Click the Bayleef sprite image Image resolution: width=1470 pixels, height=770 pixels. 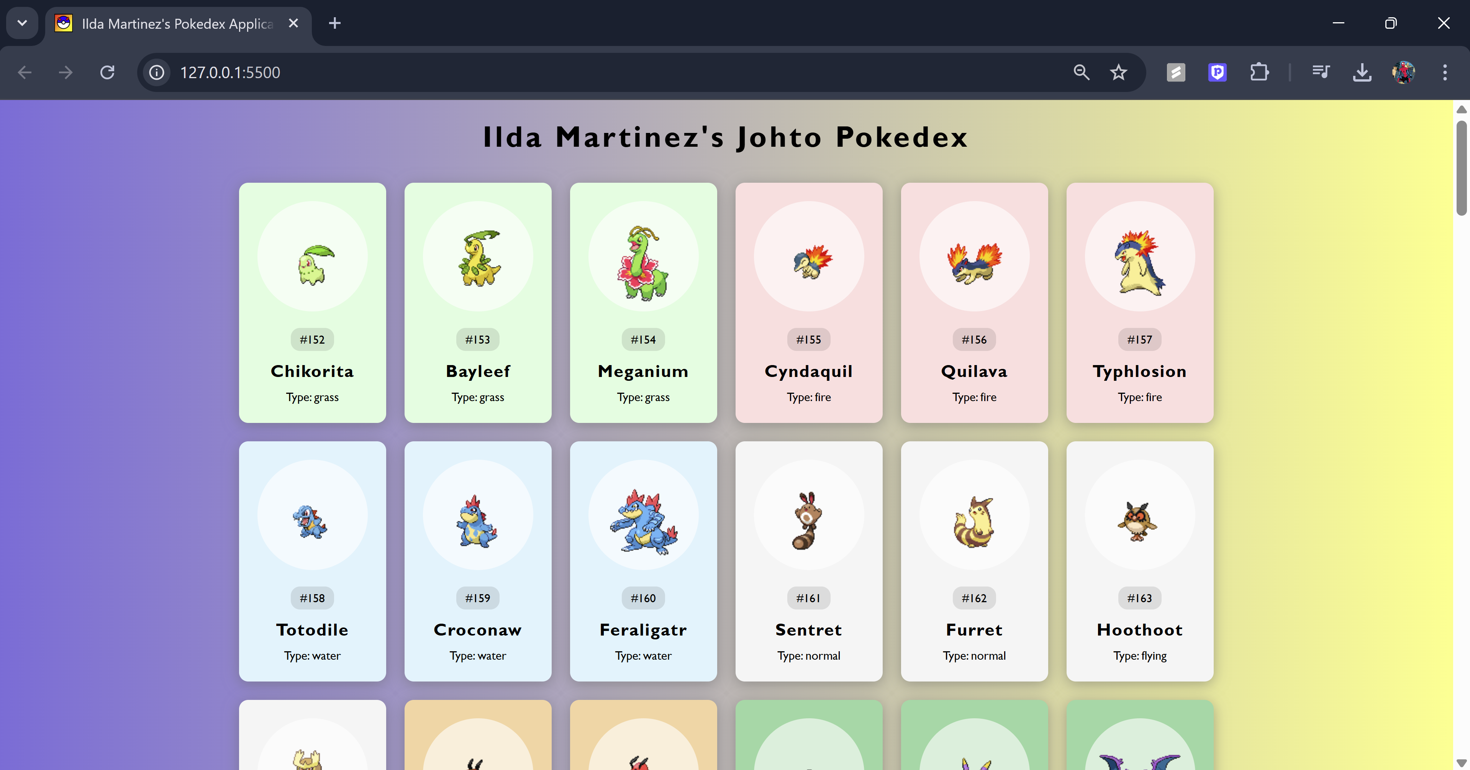(x=480, y=258)
